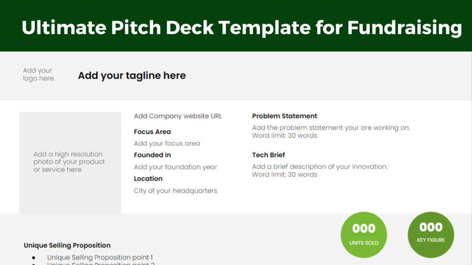Select the 'Location' heading

click(148, 179)
